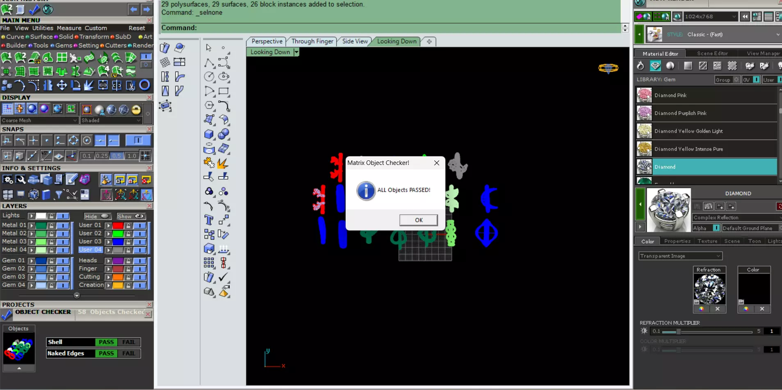
Task: Select the Diamond Pink material
Action: 706,95
